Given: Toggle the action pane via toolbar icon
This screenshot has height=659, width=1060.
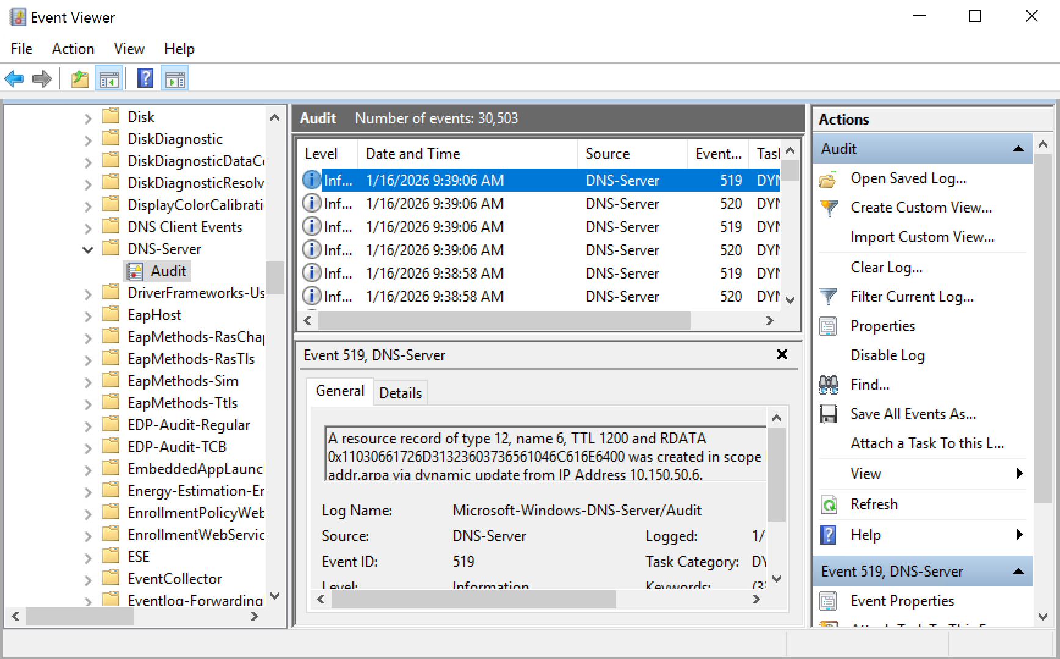Looking at the screenshot, I should click(x=175, y=78).
